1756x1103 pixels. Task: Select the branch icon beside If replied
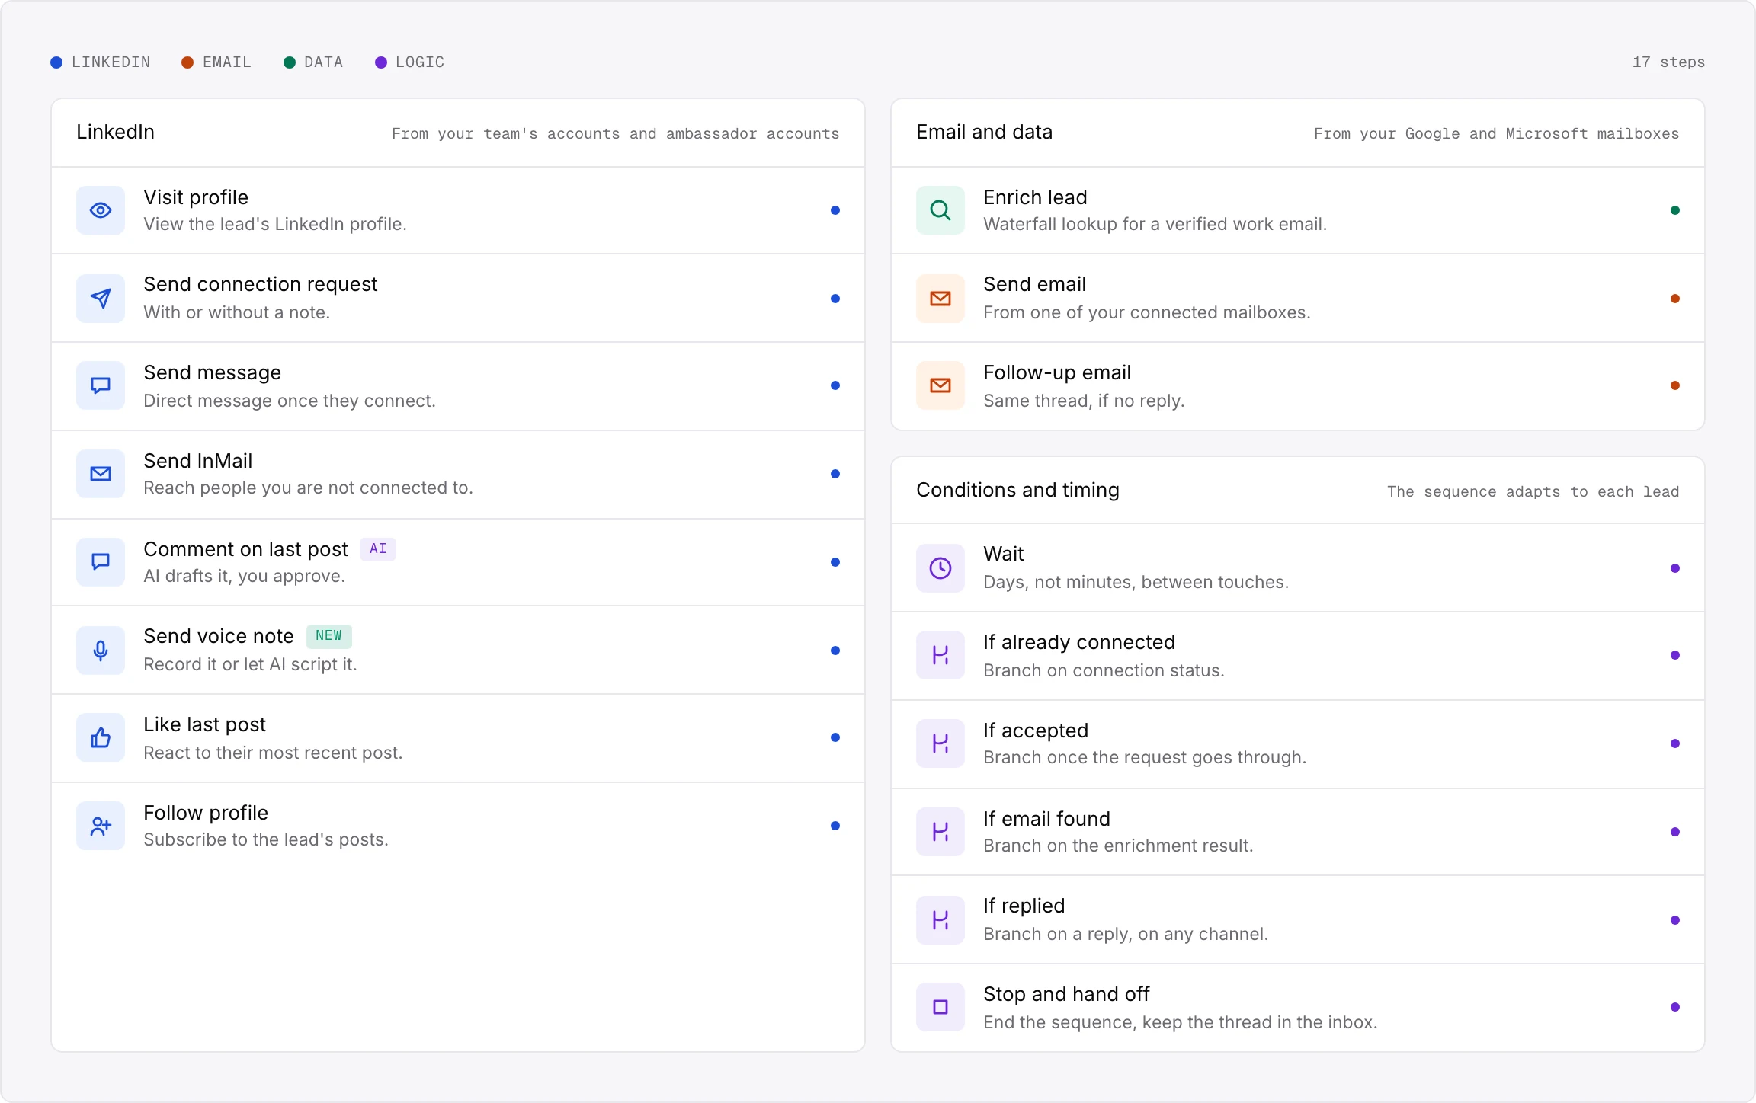point(940,920)
